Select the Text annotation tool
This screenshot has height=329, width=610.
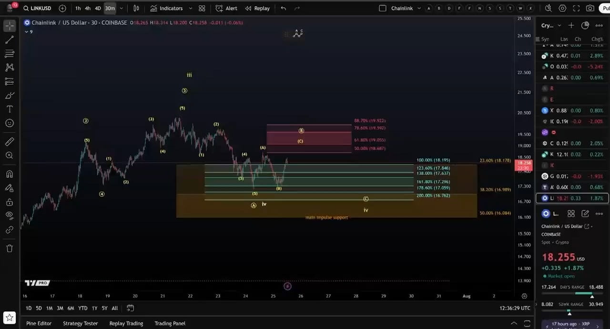pos(10,109)
